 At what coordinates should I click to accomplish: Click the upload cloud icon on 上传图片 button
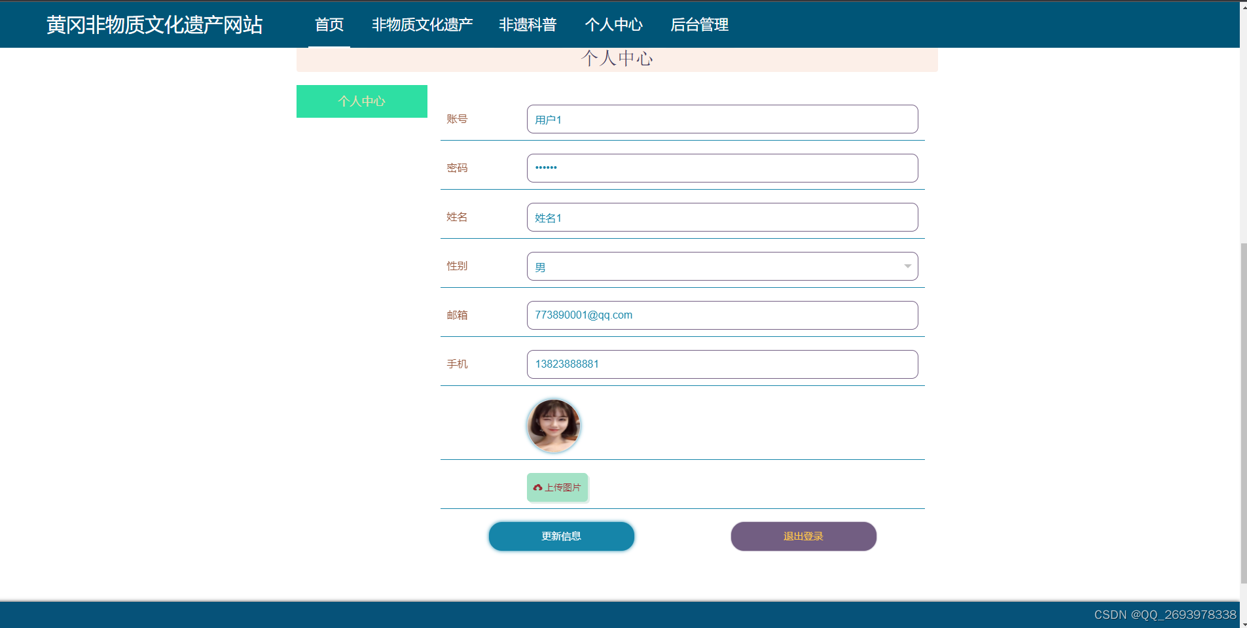[x=537, y=487]
